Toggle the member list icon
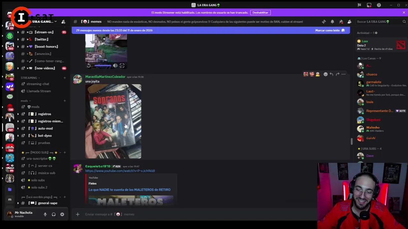This screenshot has width=408, height=229. [349, 22]
